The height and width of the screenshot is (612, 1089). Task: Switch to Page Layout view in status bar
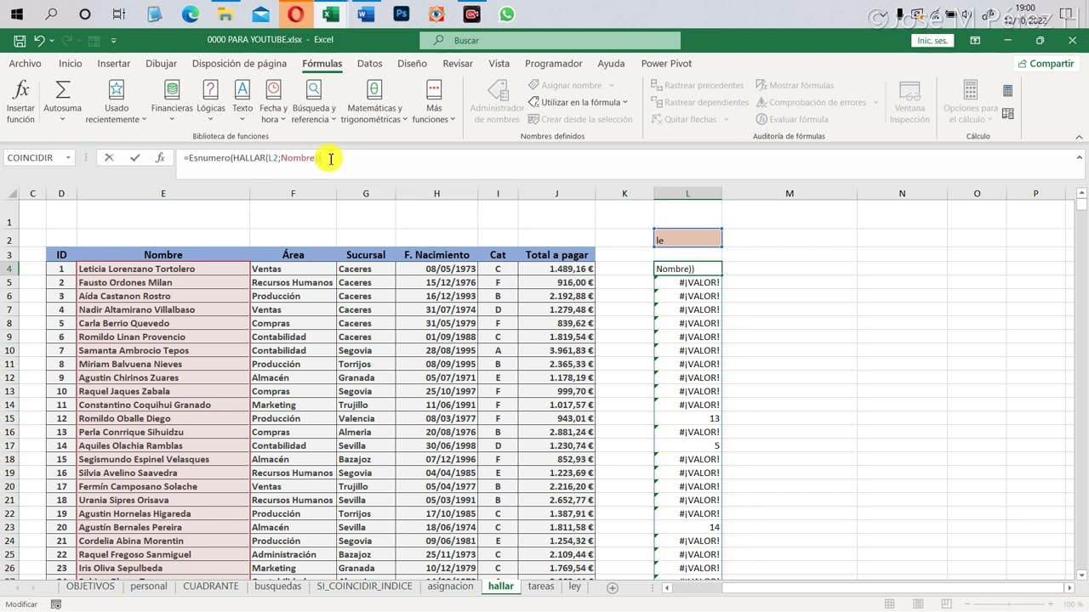[917, 604]
